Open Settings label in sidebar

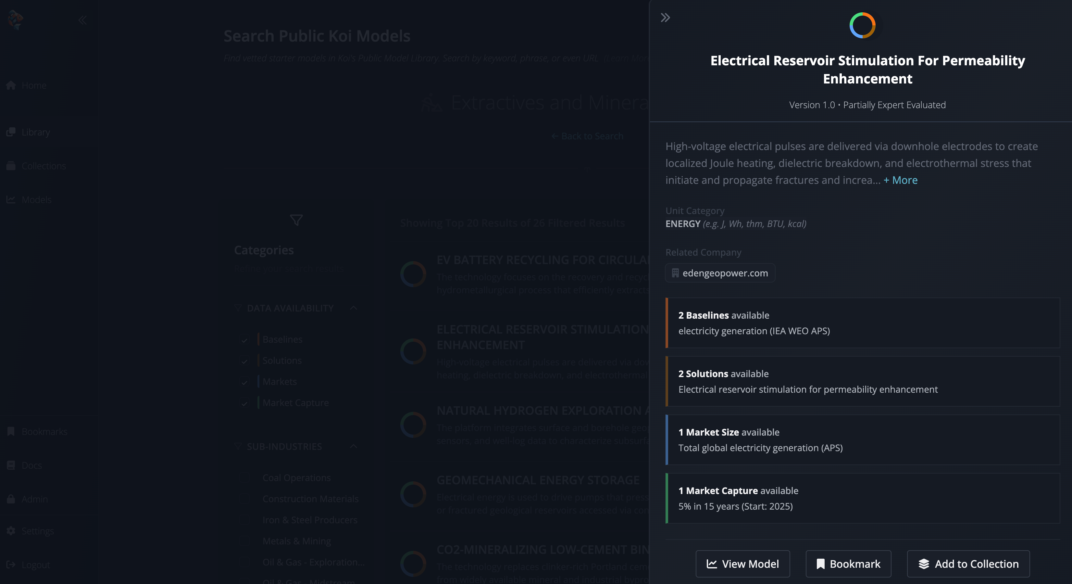pos(37,531)
